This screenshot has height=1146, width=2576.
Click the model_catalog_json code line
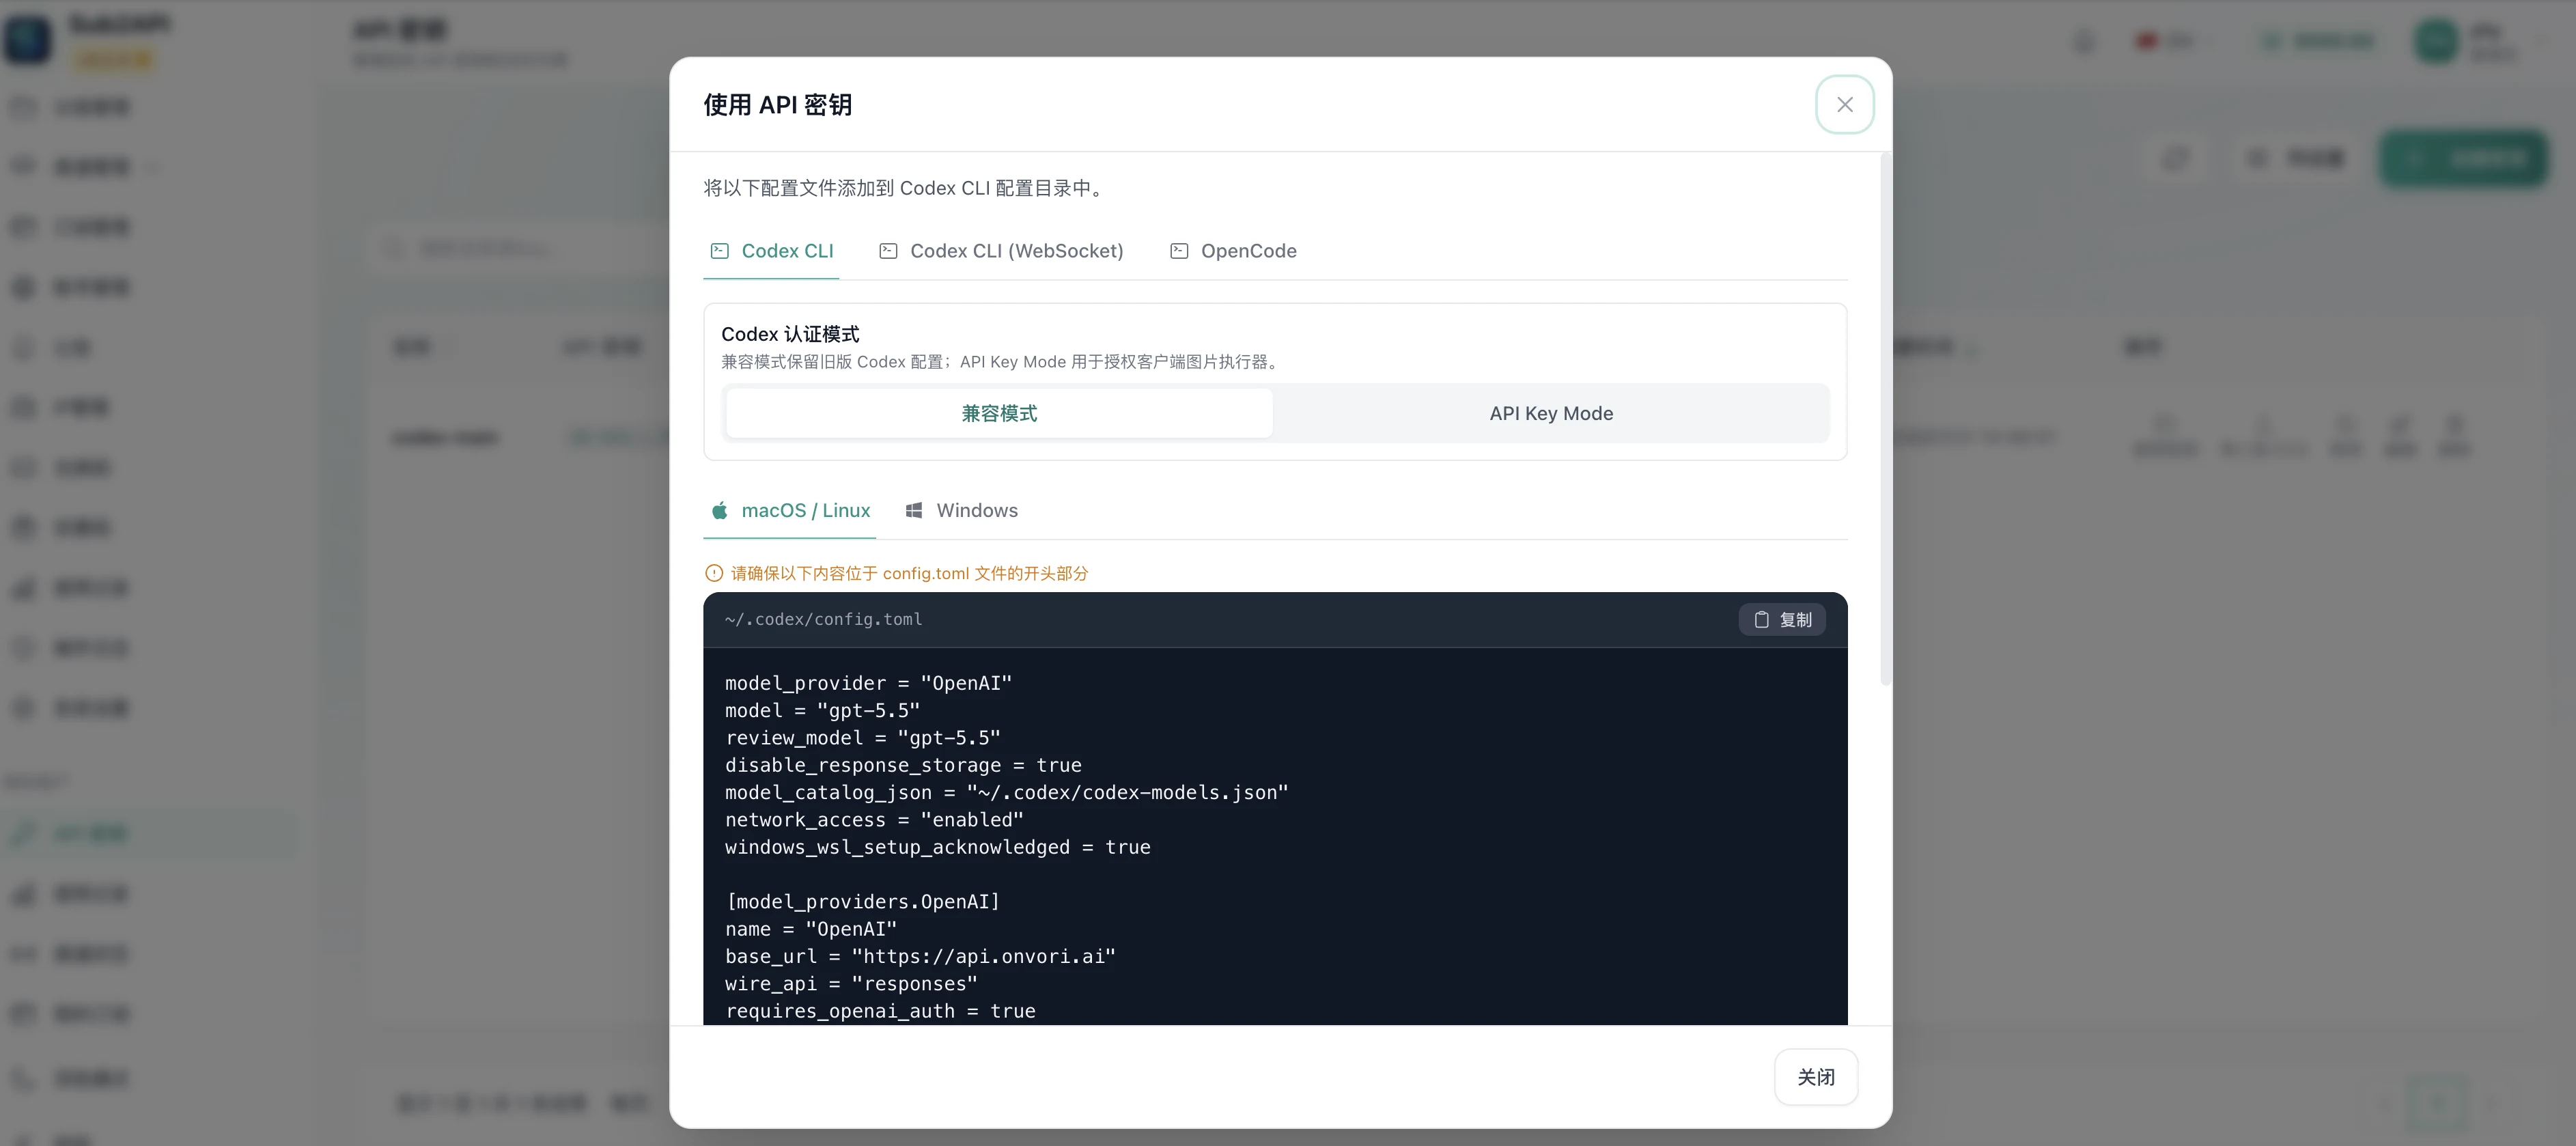point(1007,793)
